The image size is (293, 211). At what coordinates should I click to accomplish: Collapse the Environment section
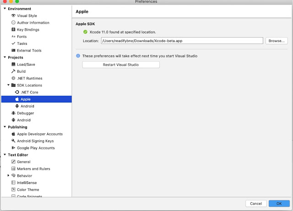pos(4,9)
